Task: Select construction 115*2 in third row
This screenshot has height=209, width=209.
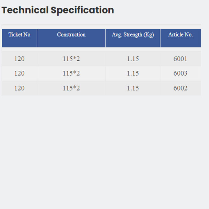Action: pyautogui.click(x=71, y=88)
